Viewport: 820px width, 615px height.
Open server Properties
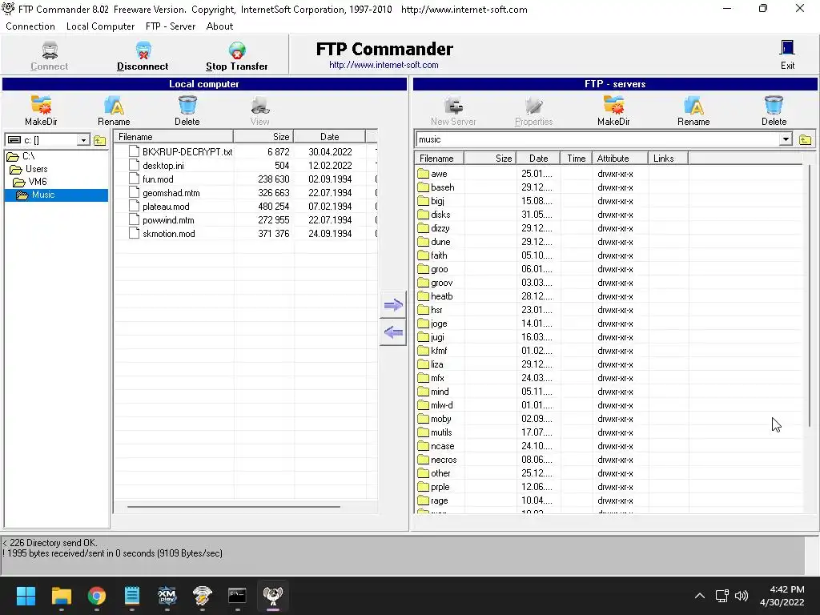click(534, 111)
